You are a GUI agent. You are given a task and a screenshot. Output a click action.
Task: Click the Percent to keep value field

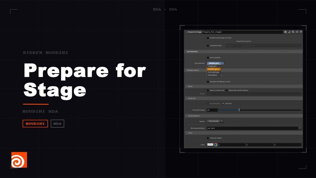click(212, 110)
